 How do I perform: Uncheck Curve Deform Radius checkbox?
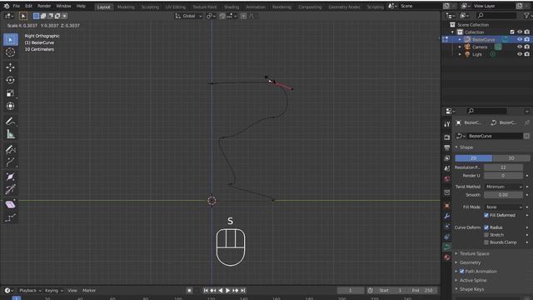point(486,227)
